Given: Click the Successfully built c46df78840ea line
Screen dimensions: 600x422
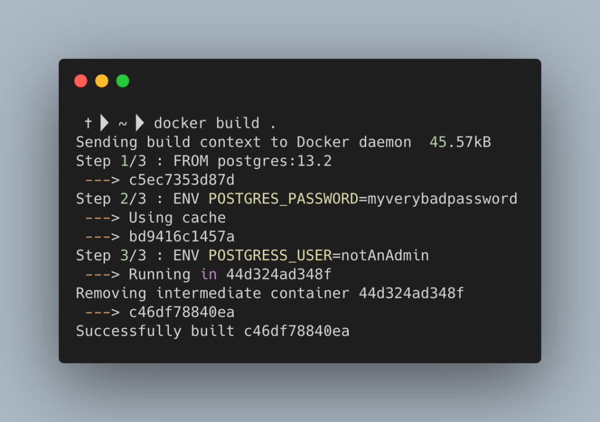Looking at the screenshot, I should point(213,331).
